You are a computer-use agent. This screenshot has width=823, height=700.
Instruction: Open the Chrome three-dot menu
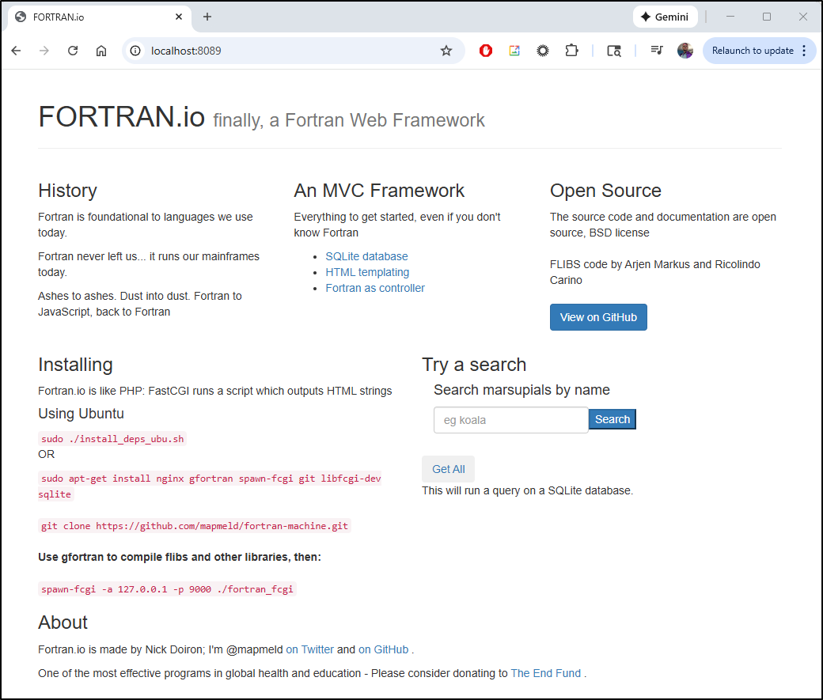pos(804,51)
